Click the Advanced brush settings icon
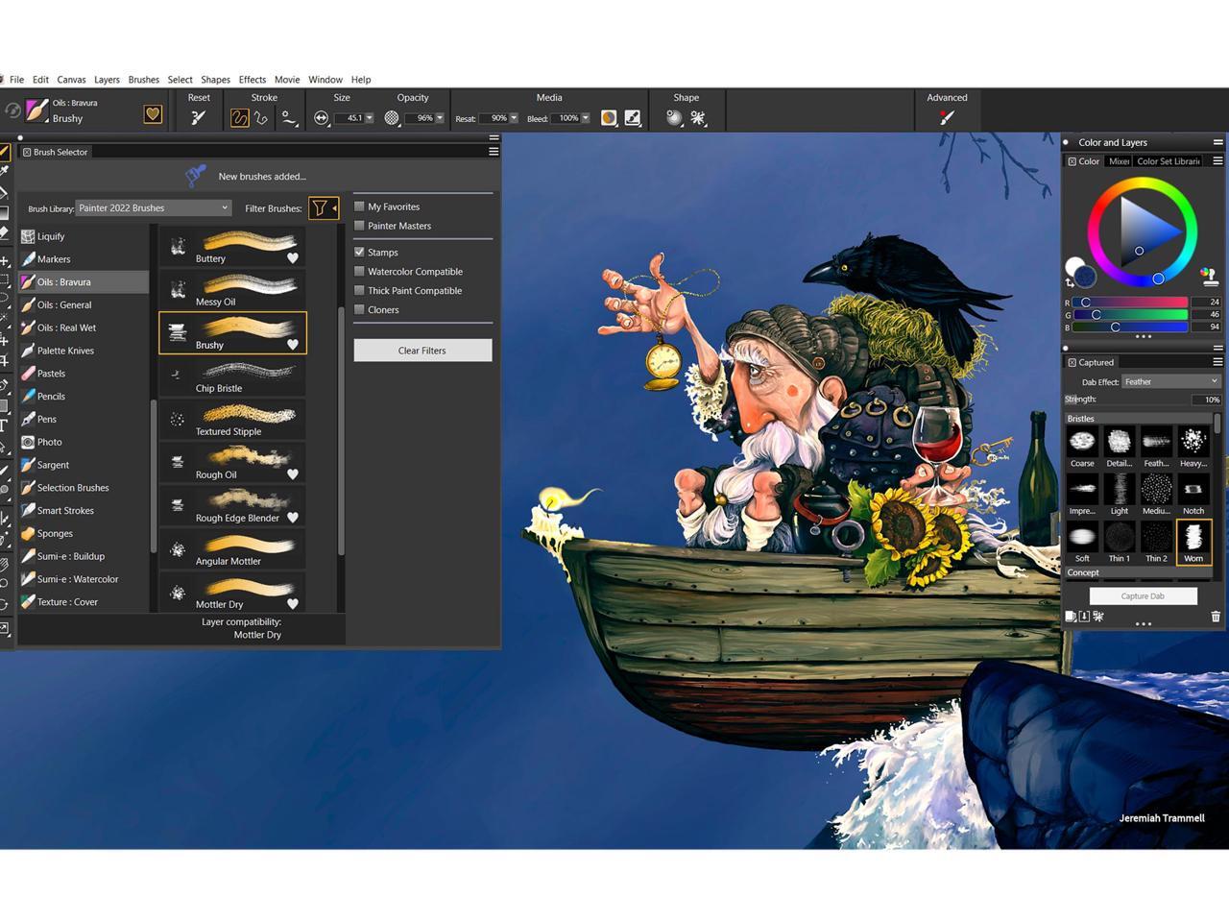The height and width of the screenshot is (922, 1229). 947,118
